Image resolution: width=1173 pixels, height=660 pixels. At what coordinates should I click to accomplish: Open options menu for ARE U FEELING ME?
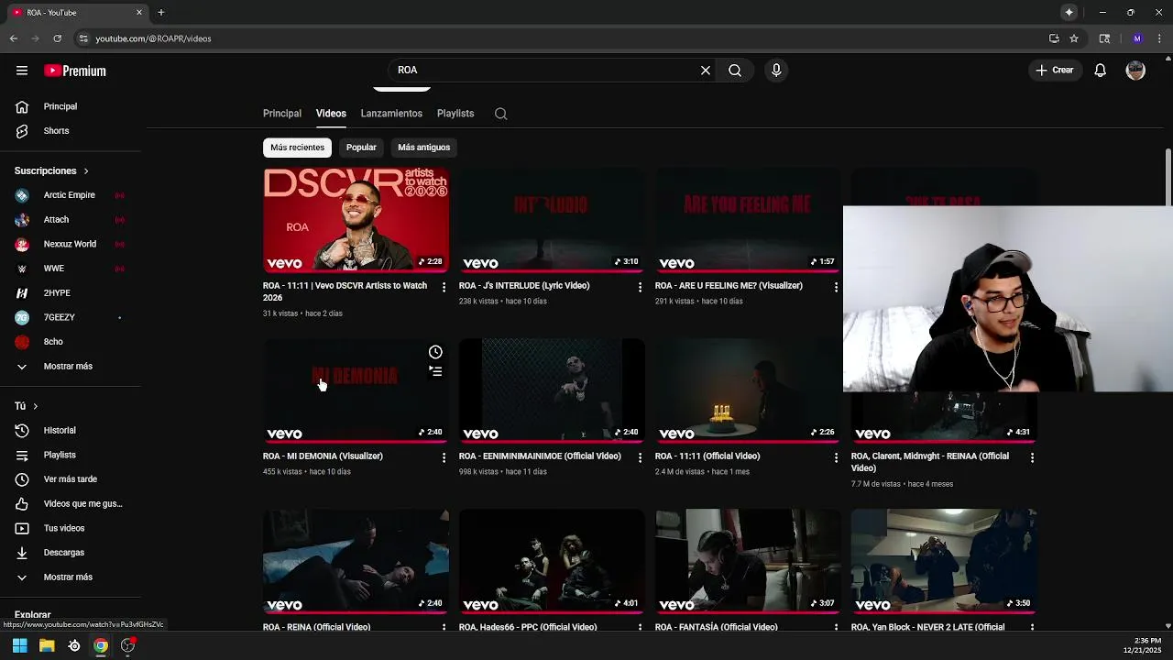pyautogui.click(x=836, y=287)
